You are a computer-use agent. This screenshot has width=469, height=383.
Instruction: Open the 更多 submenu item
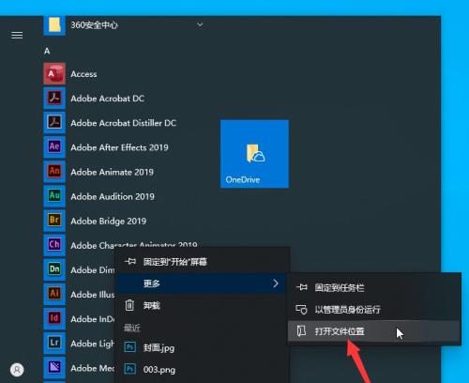pos(202,283)
